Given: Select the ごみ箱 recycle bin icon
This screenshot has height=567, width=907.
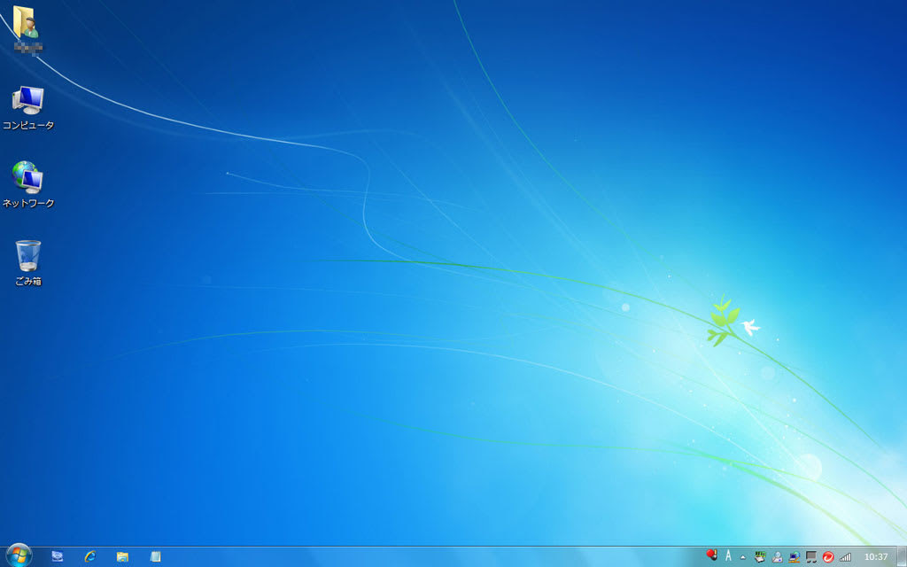Looking at the screenshot, I should click(27, 263).
